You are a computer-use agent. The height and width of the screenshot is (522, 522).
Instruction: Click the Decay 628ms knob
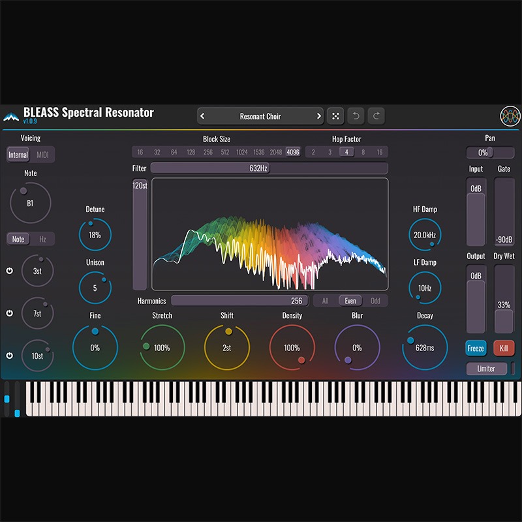[425, 348]
